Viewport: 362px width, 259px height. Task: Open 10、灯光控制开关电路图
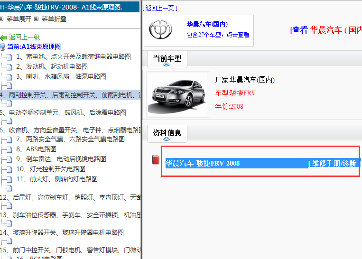tap(51, 169)
